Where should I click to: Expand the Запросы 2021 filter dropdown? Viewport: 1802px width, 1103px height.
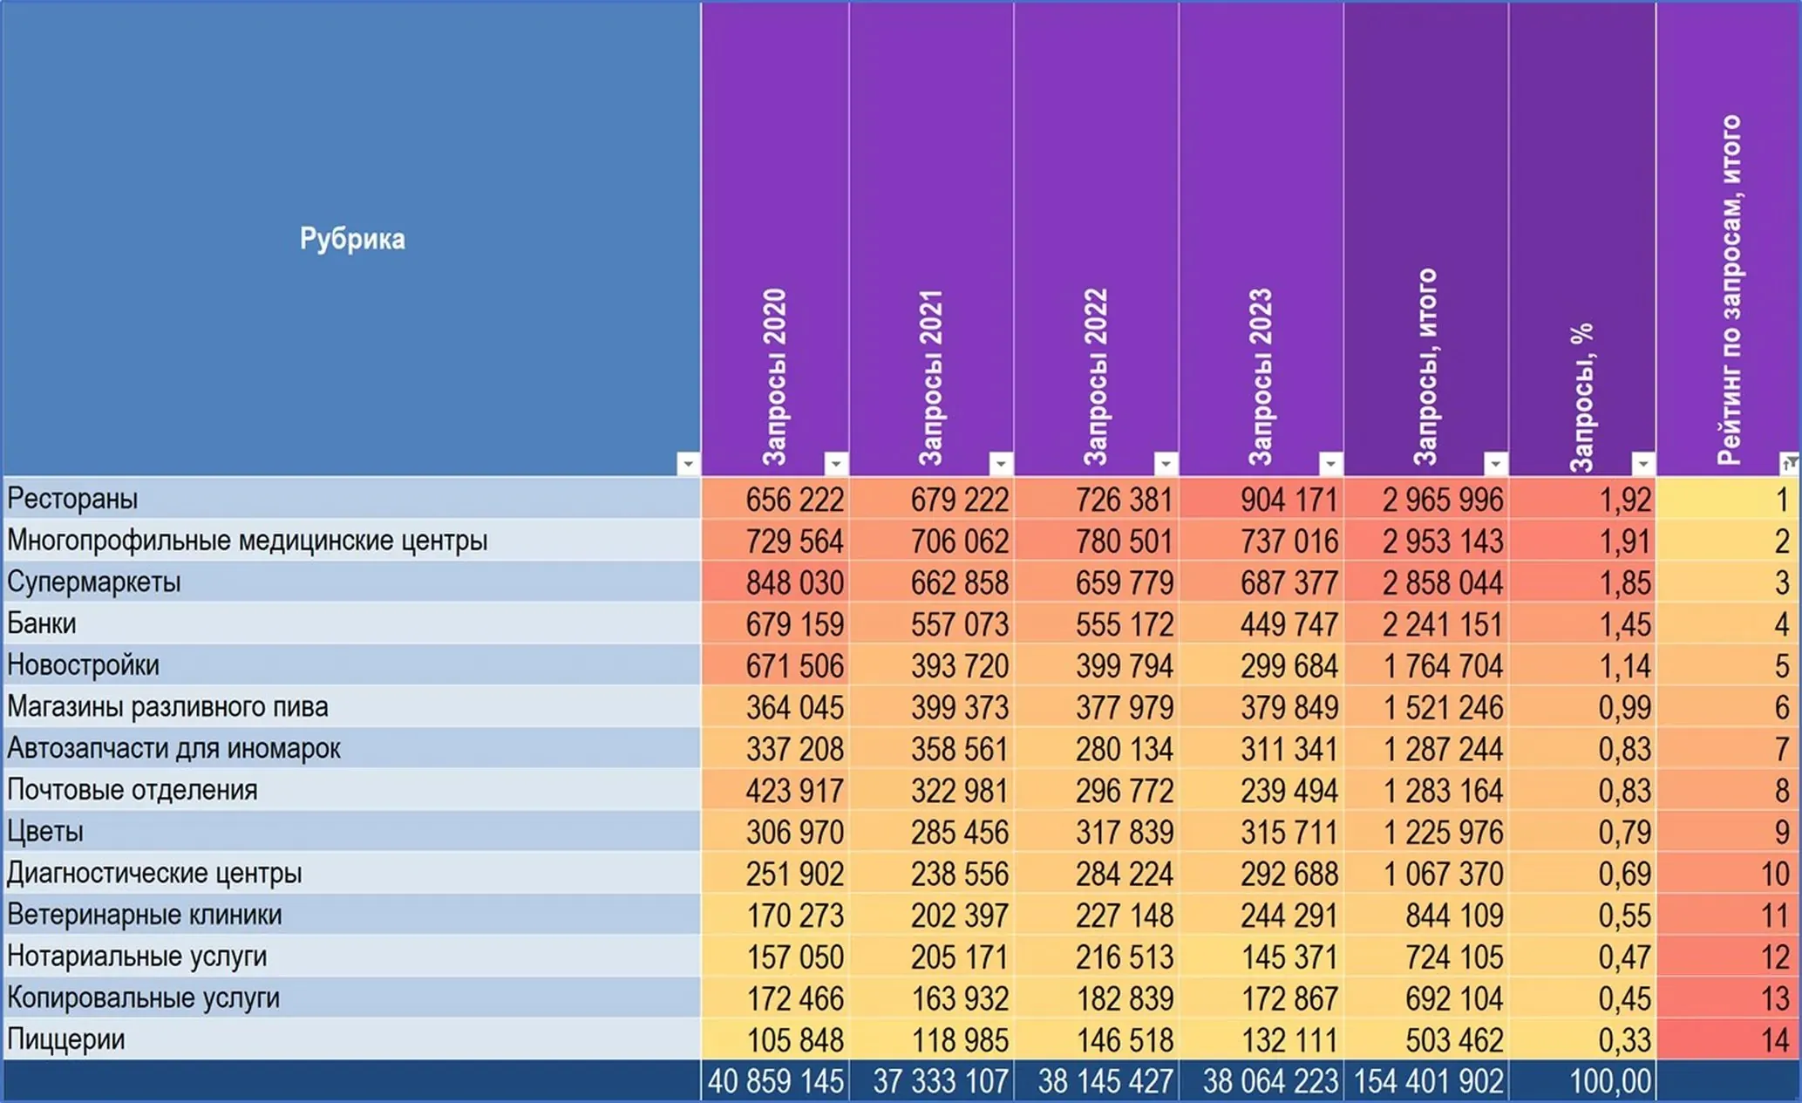[x=1001, y=463]
